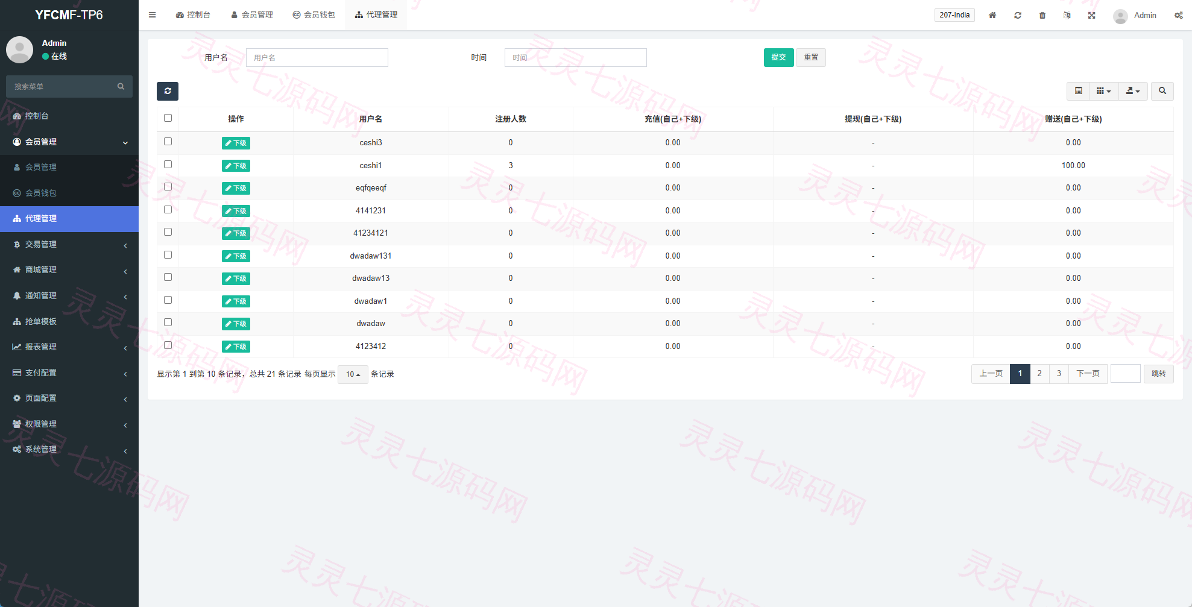Switch to the 控制台 tab
1192x607 pixels.
tap(193, 15)
